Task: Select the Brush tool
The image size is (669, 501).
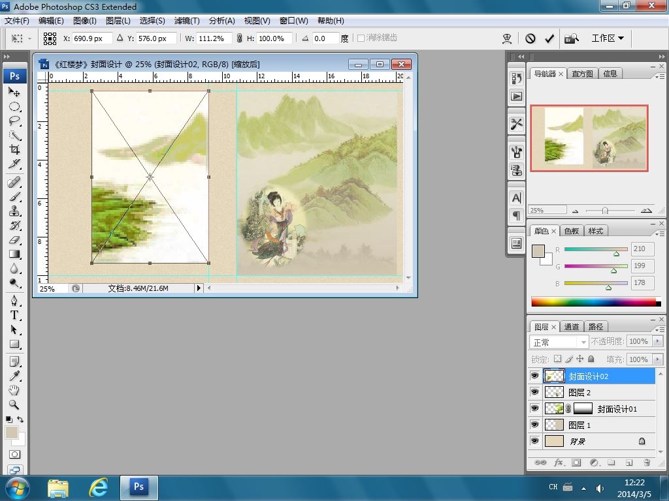Action: pyautogui.click(x=14, y=197)
